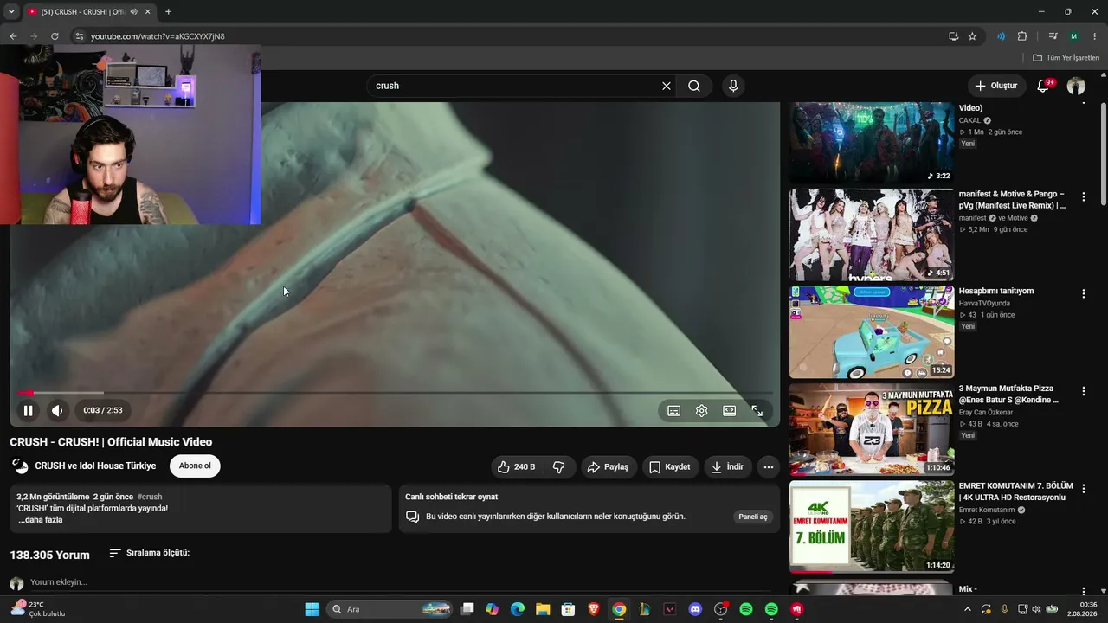This screenshot has height=623, width=1108.
Task: Open the Chrome profile M avatar
Action: [x=1073, y=36]
